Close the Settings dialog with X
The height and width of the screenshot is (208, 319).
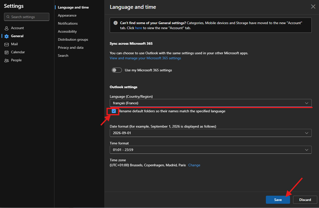pyautogui.click(x=313, y=7)
